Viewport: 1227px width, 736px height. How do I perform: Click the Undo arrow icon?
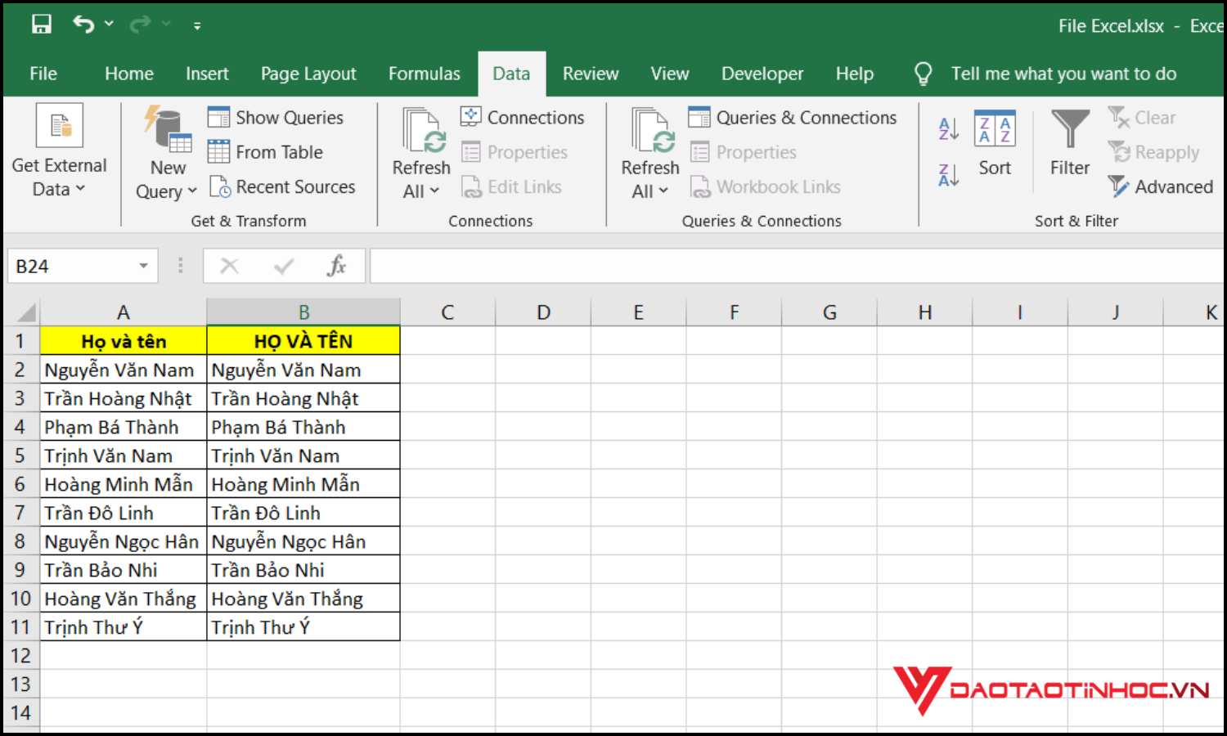click(83, 25)
